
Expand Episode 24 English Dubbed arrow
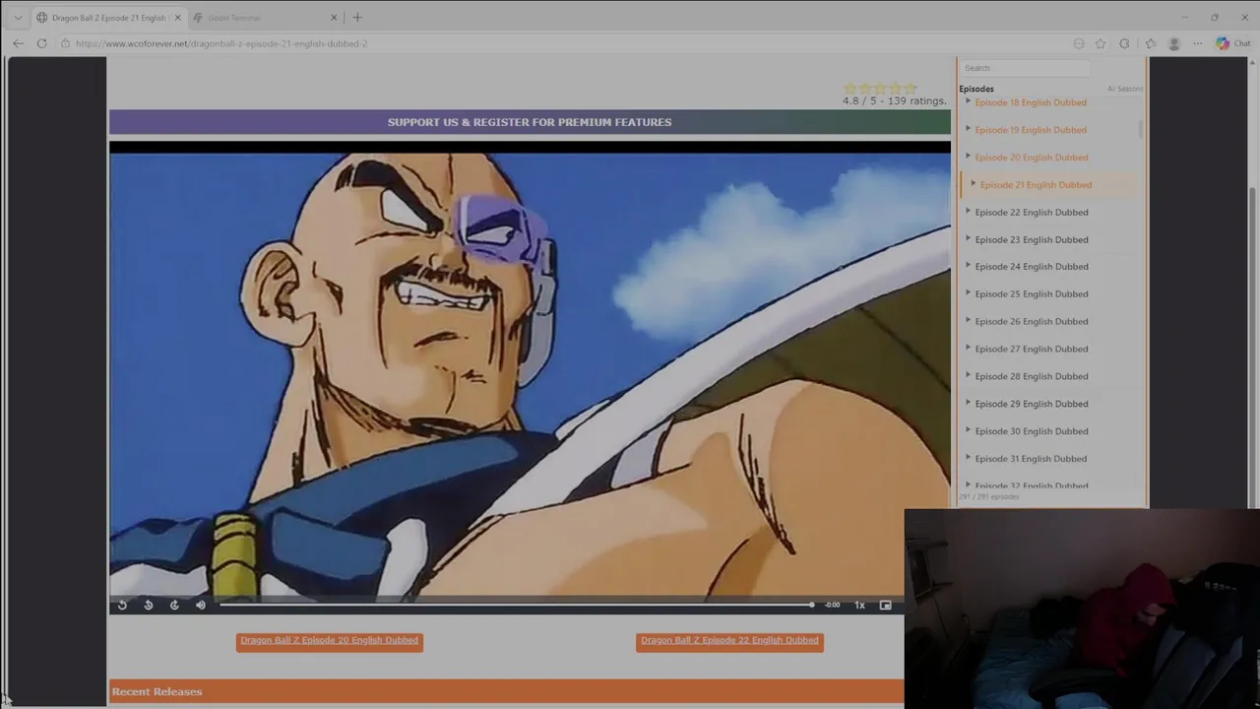(968, 266)
